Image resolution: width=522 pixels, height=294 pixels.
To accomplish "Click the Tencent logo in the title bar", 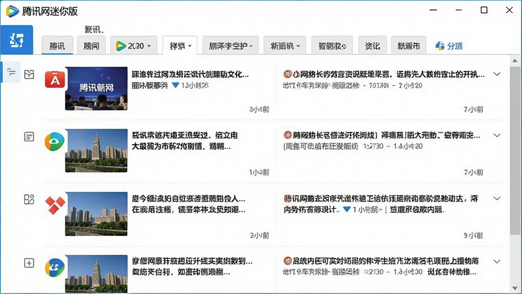I will click(x=13, y=11).
